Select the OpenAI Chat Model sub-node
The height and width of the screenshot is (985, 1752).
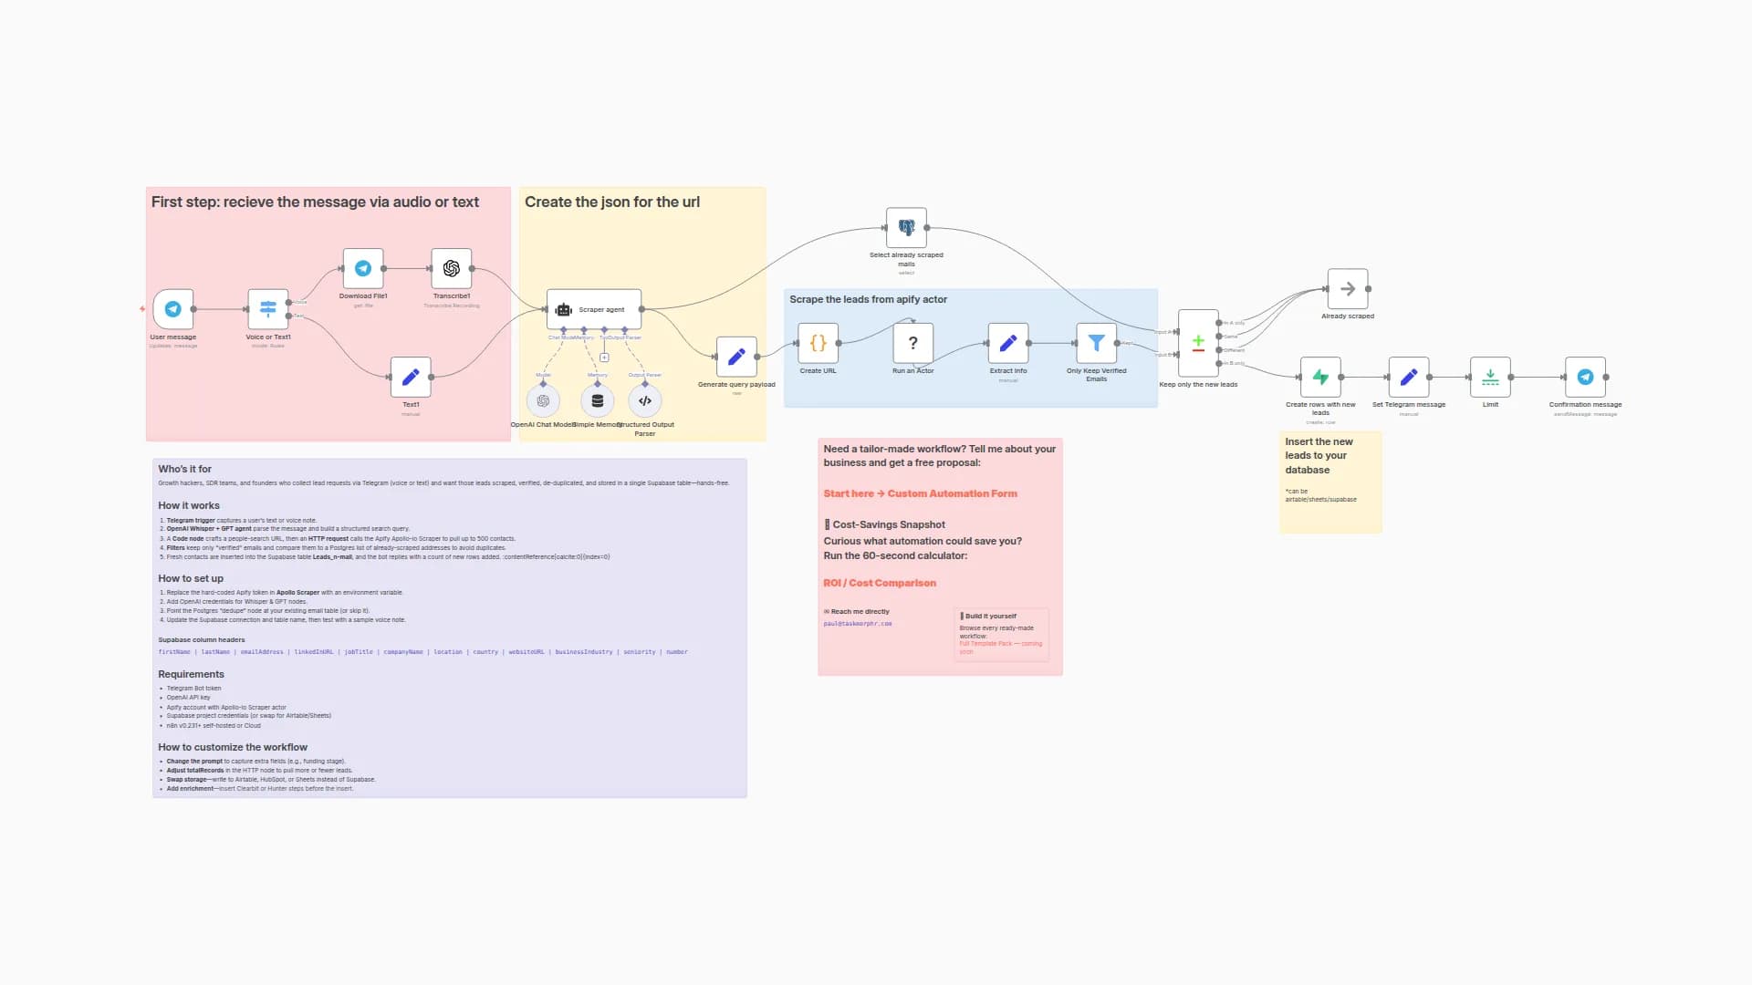click(x=543, y=400)
